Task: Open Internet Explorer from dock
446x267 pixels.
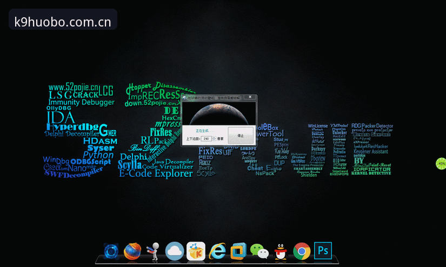Action: pos(217,251)
